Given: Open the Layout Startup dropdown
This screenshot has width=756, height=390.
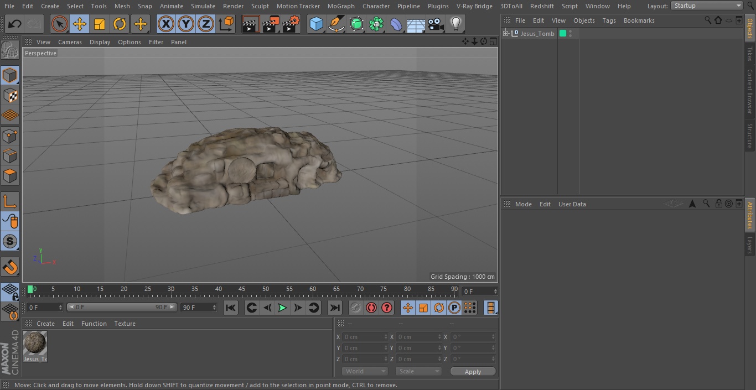Looking at the screenshot, I should point(707,6).
